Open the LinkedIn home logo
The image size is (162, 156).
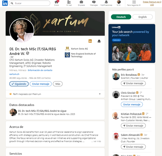[5, 3]
